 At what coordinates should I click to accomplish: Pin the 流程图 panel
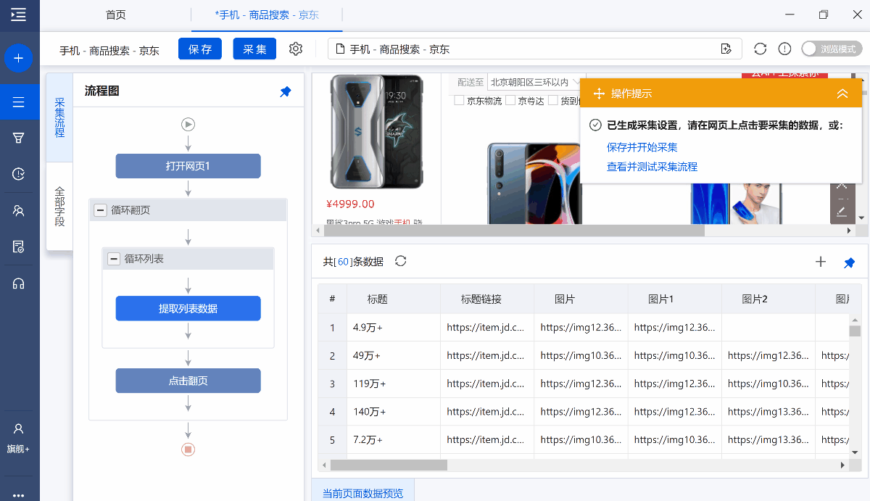click(x=286, y=91)
